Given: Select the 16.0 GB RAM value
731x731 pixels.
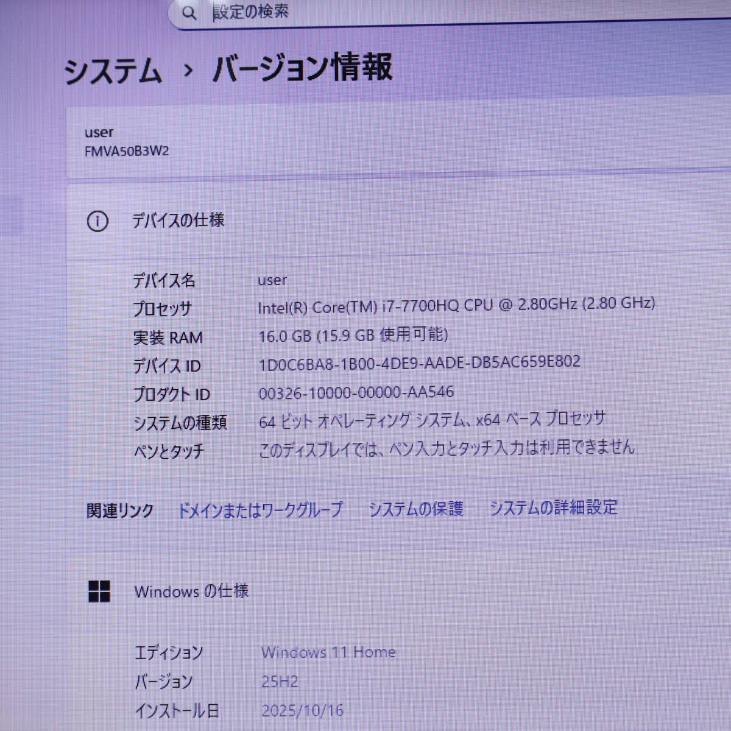Looking at the screenshot, I should (x=353, y=335).
